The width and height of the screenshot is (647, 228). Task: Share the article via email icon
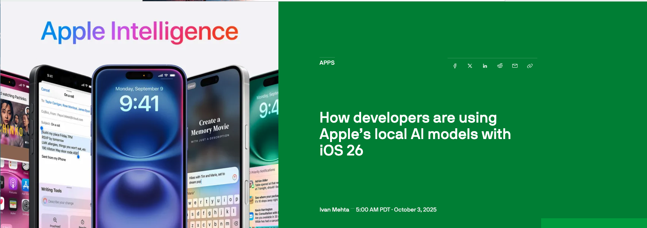515,66
